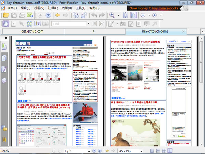Open the zoom tool dropdown arrow

(118, 15)
